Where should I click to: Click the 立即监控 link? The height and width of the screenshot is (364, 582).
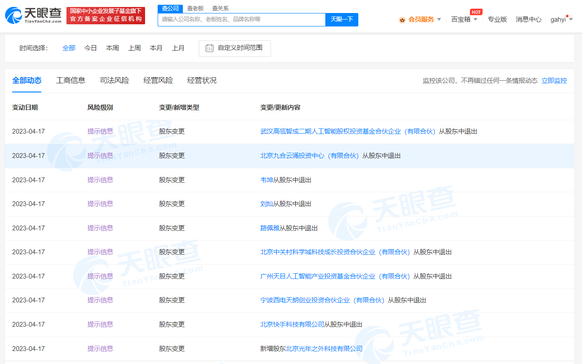(554, 81)
